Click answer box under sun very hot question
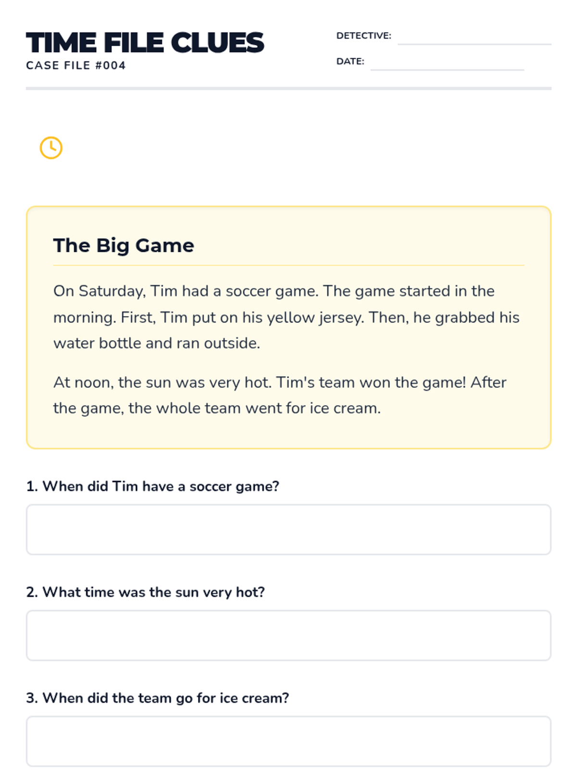The width and height of the screenshot is (577, 770). [x=288, y=635]
